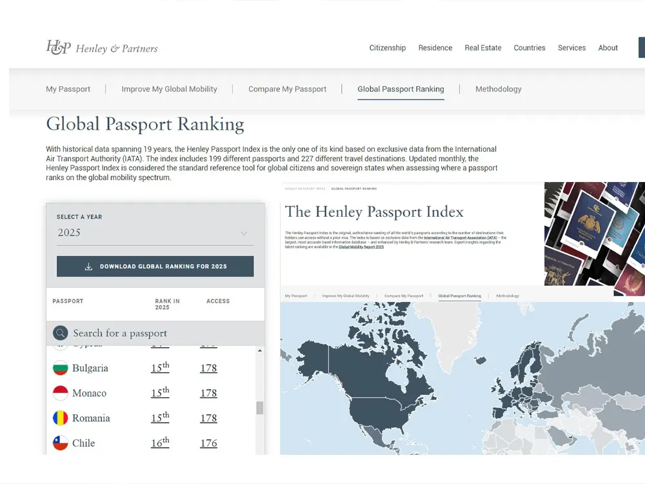This screenshot has height=484, width=645.
Task: Open the Real Estate menu
Action: coord(483,48)
